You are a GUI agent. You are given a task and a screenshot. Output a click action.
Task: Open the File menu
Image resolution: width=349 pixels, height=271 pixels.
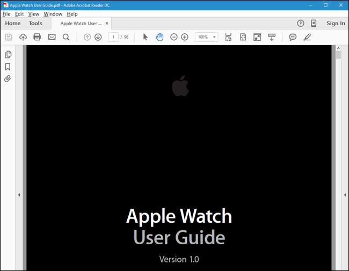tap(6, 14)
